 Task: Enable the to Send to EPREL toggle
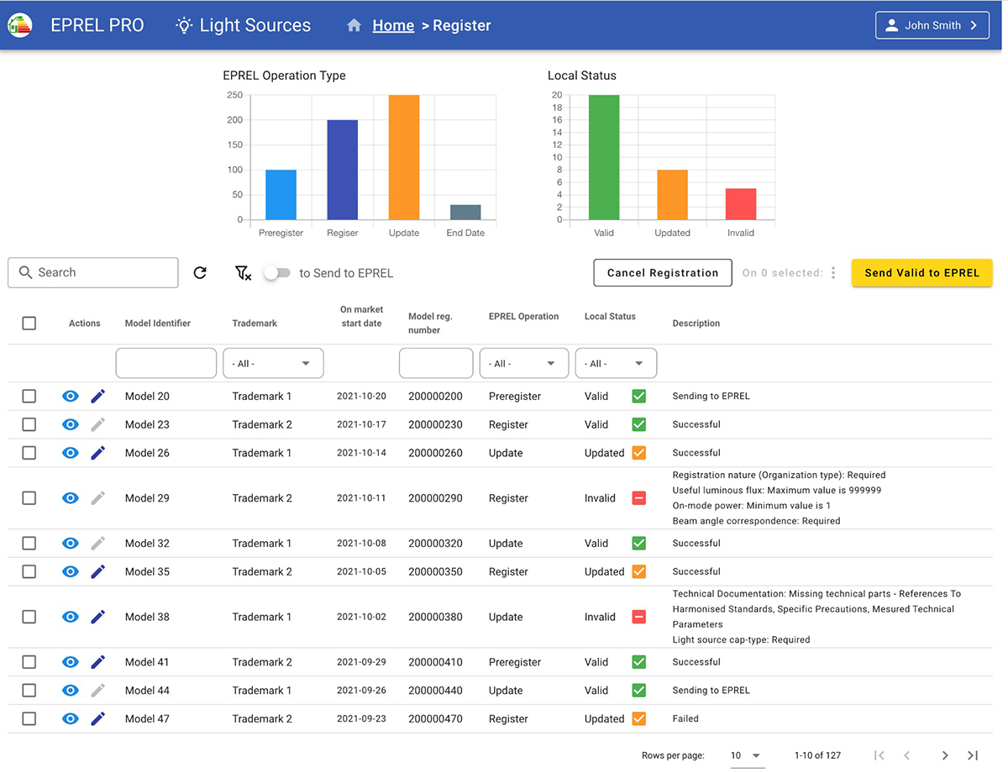pos(278,272)
